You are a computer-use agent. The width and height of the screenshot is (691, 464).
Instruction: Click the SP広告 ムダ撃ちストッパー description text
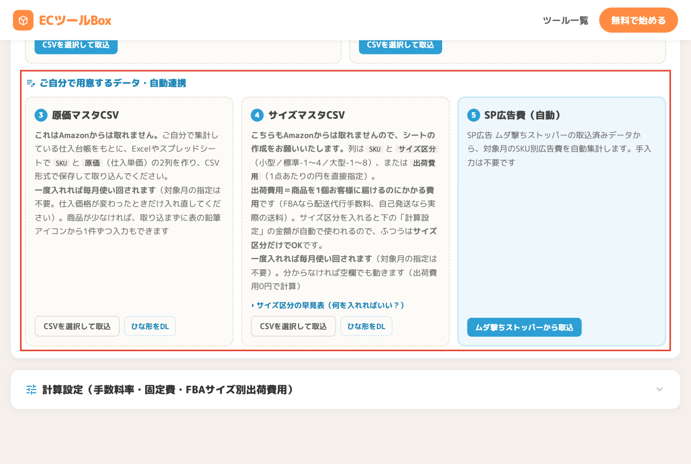[559, 148]
